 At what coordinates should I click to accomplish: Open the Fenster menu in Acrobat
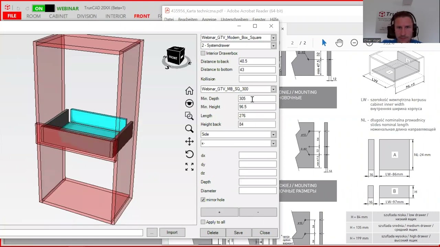click(x=259, y=20)
